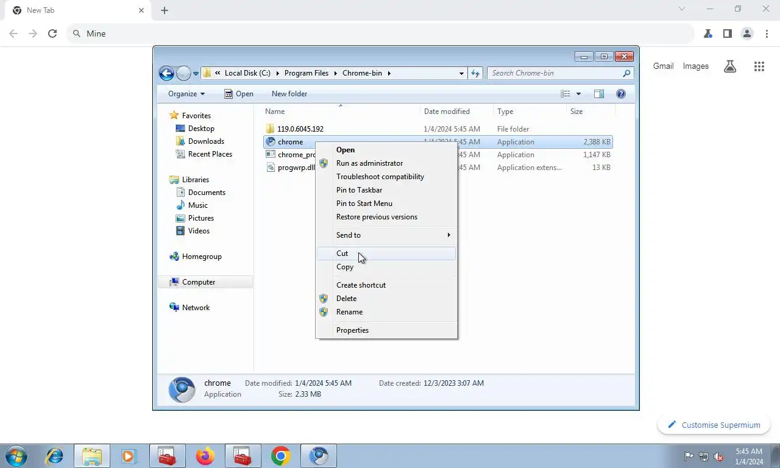Click the Gmail link

click(663, 66)
